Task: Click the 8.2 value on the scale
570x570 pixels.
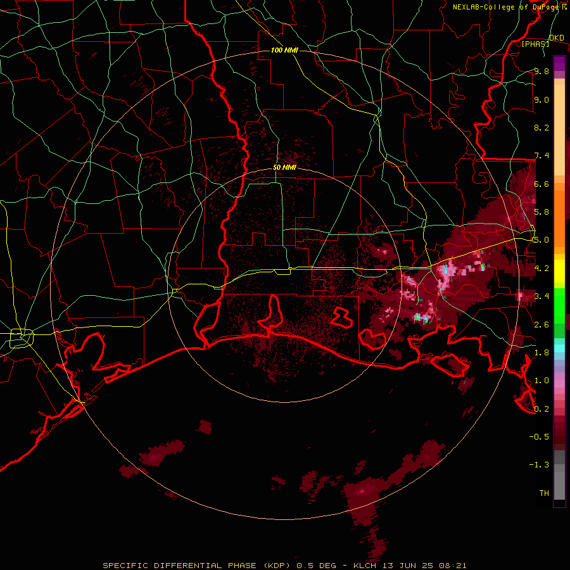Action: [x=541, y=127]
